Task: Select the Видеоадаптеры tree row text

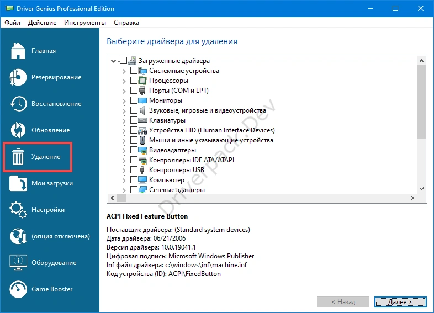Action: [172, 150]
